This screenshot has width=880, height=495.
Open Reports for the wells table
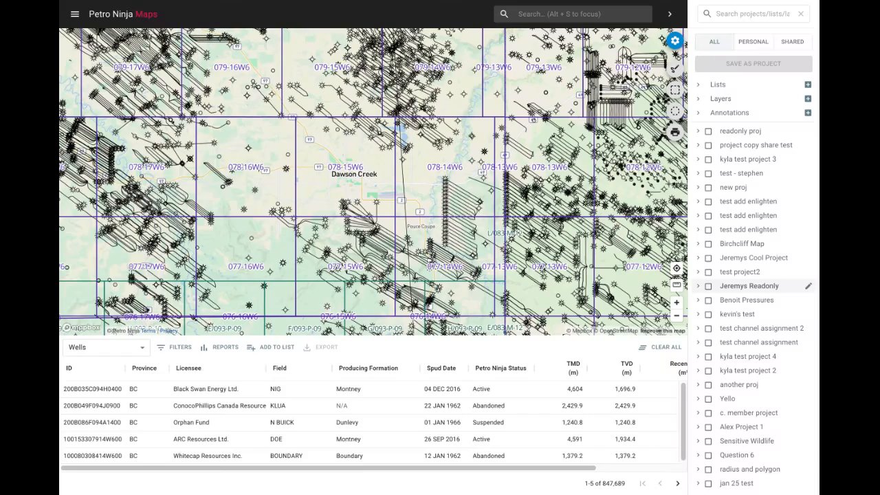pos(219,347)
